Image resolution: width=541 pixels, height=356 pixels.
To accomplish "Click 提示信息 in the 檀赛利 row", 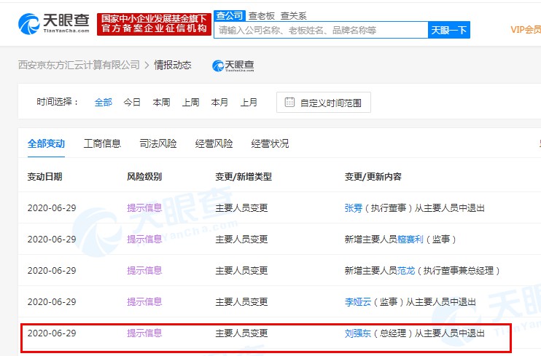I will [x=144, y=240].
